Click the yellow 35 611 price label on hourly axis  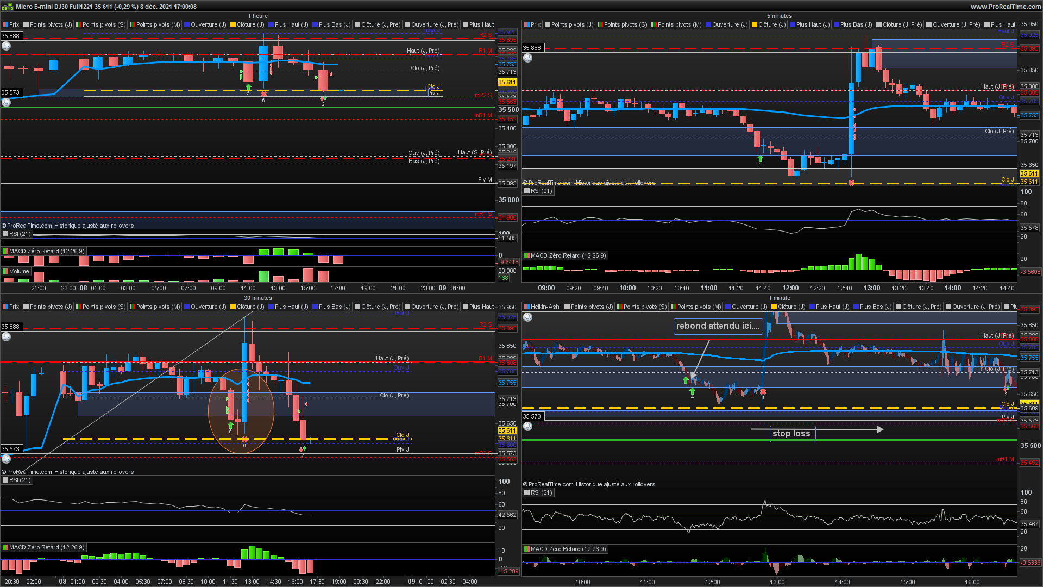tap(507, 82)
